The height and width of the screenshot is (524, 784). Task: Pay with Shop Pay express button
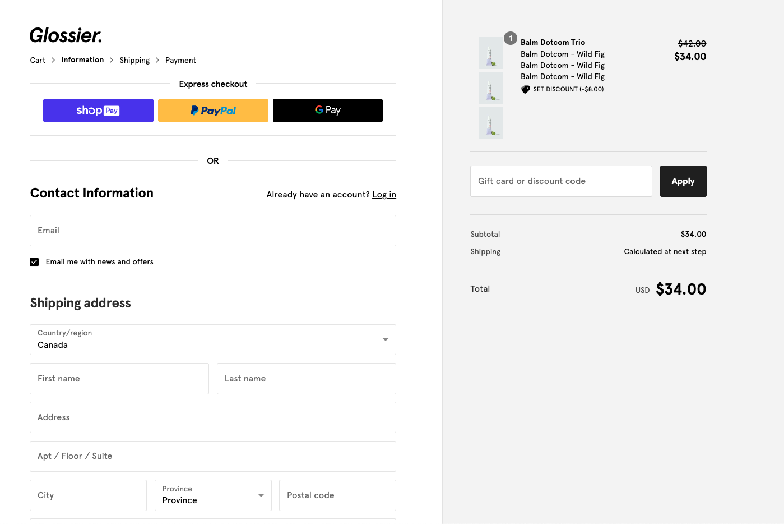pos(98,111)
